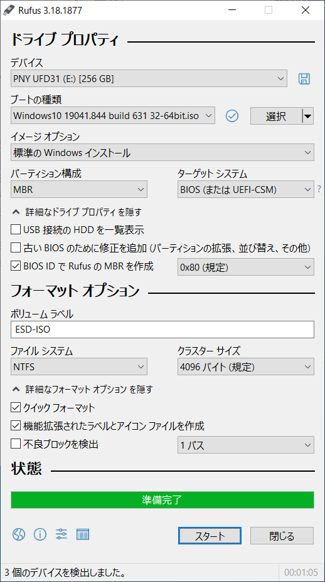Click the 閉じる button

coord(282,536)
